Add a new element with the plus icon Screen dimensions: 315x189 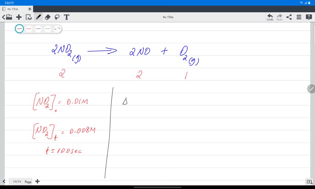(19, 17)
